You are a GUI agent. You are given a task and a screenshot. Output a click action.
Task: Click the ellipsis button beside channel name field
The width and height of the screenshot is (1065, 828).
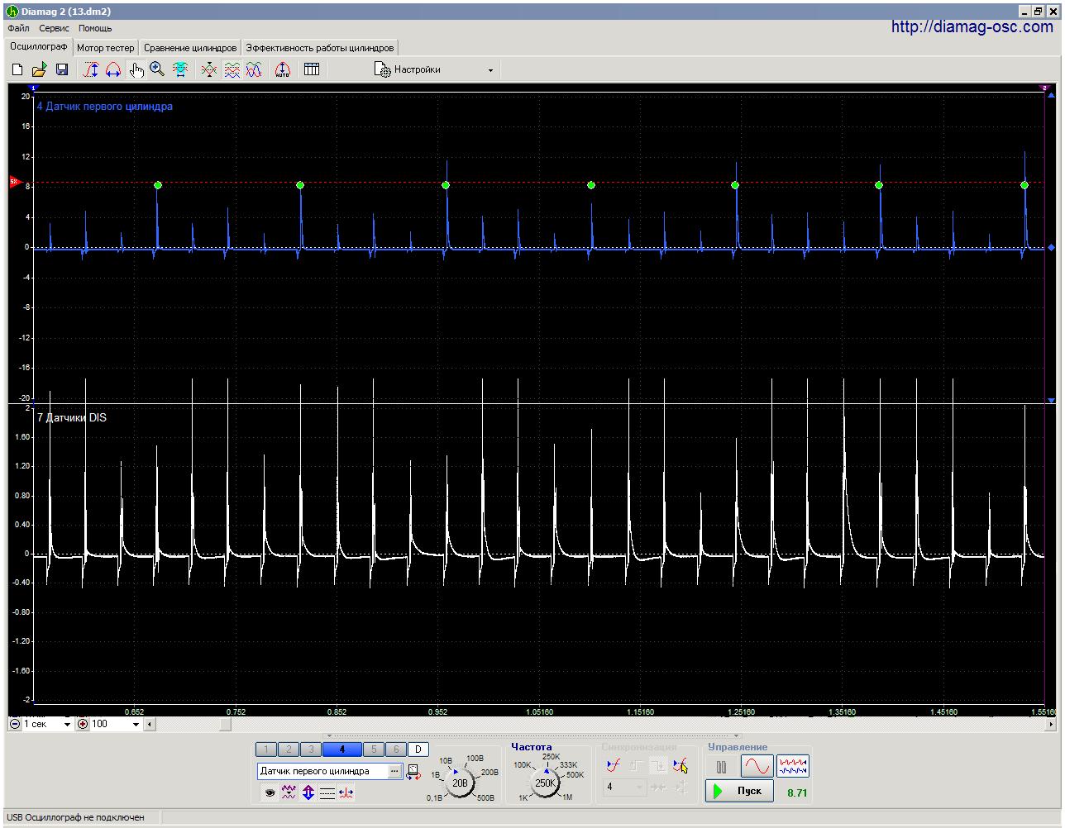tap(394, 771)
